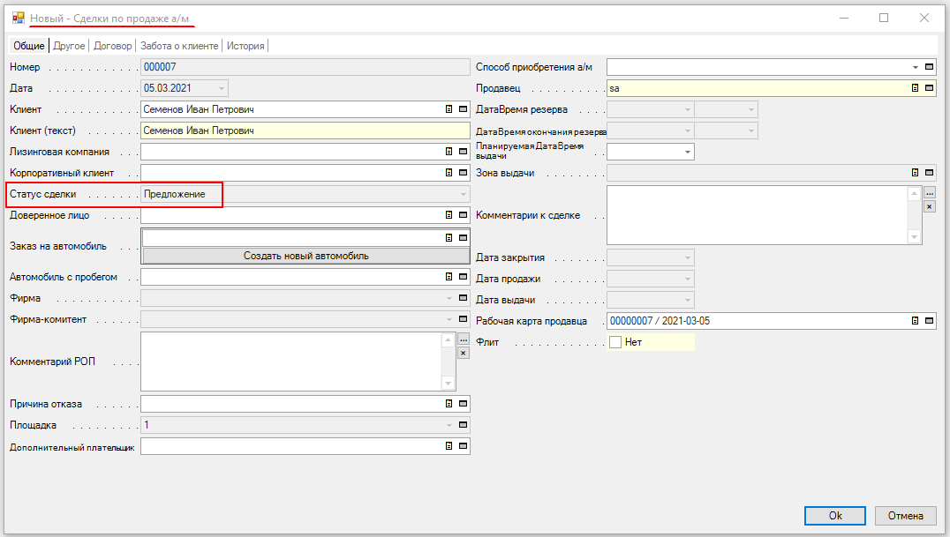Expand the Статус сделки dropdown
This screenshot has height=537, width=950.
pyautogui.click(x=462, y=194)
